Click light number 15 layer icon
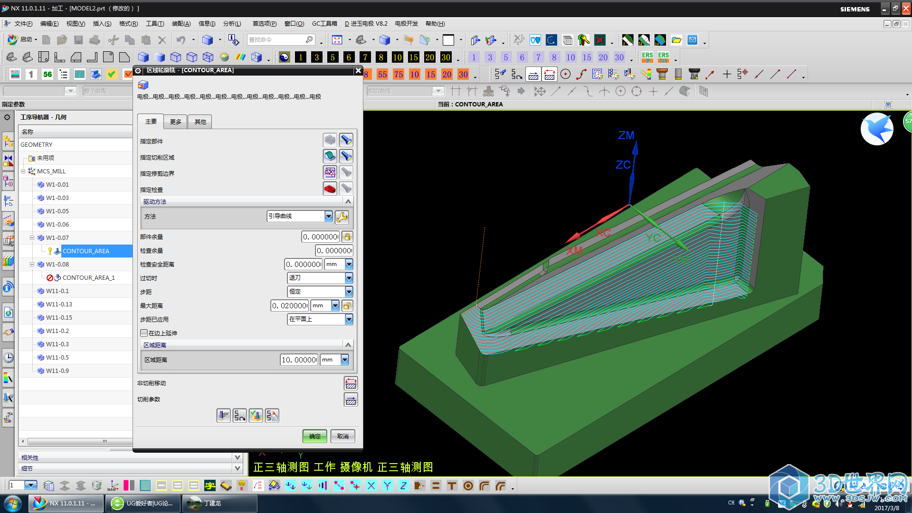The height and width of the screenshot is (513, 912). pos(587,57)
